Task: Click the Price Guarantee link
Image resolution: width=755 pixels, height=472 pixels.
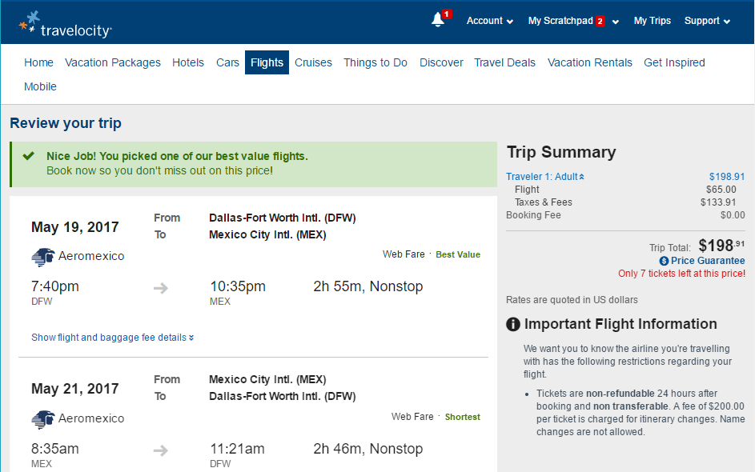Action: pyautogui.click(x=708, y=261)
